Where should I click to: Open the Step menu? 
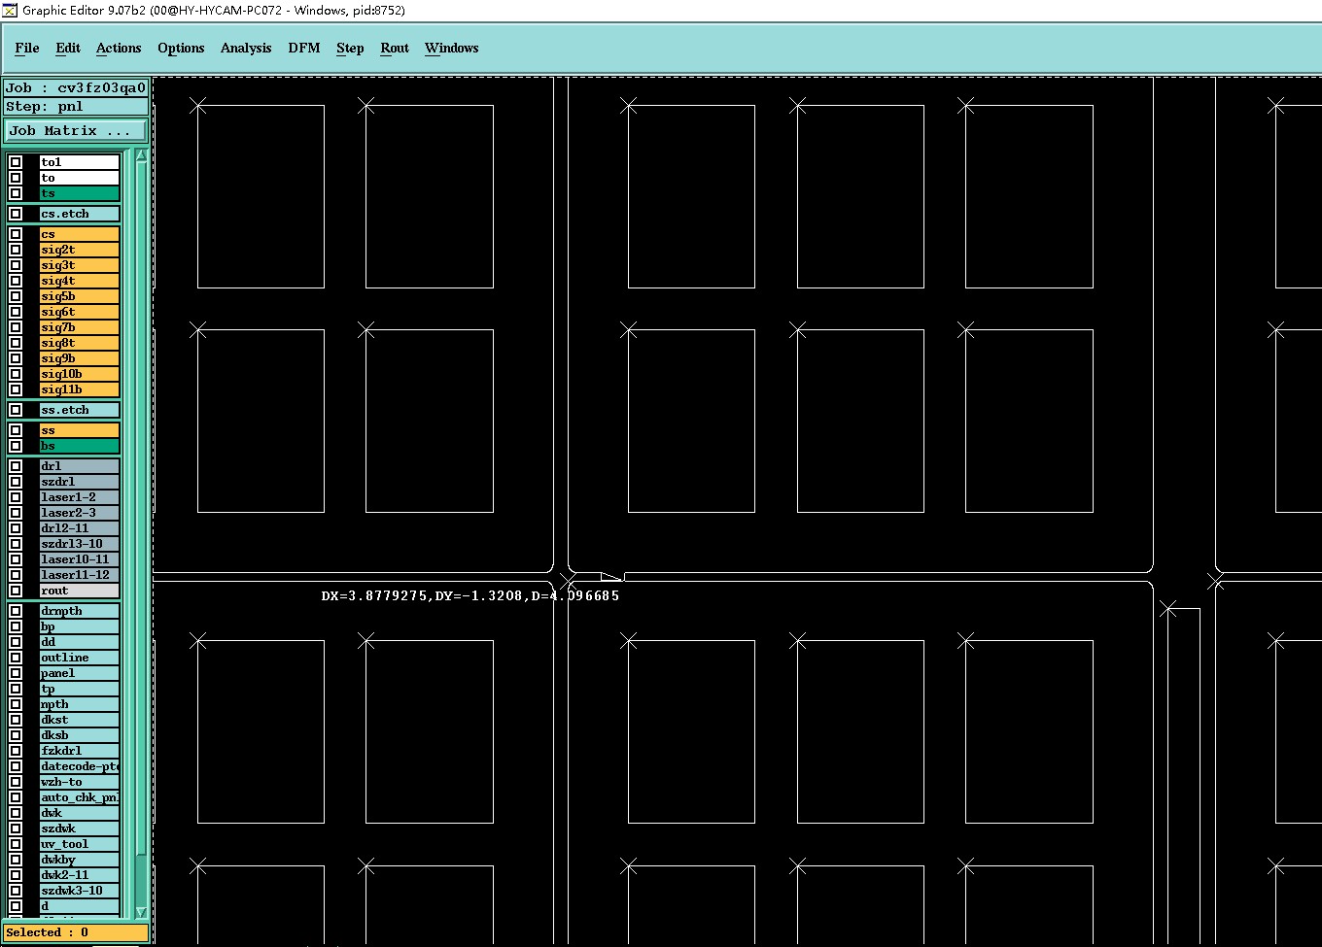click(350, 48)
